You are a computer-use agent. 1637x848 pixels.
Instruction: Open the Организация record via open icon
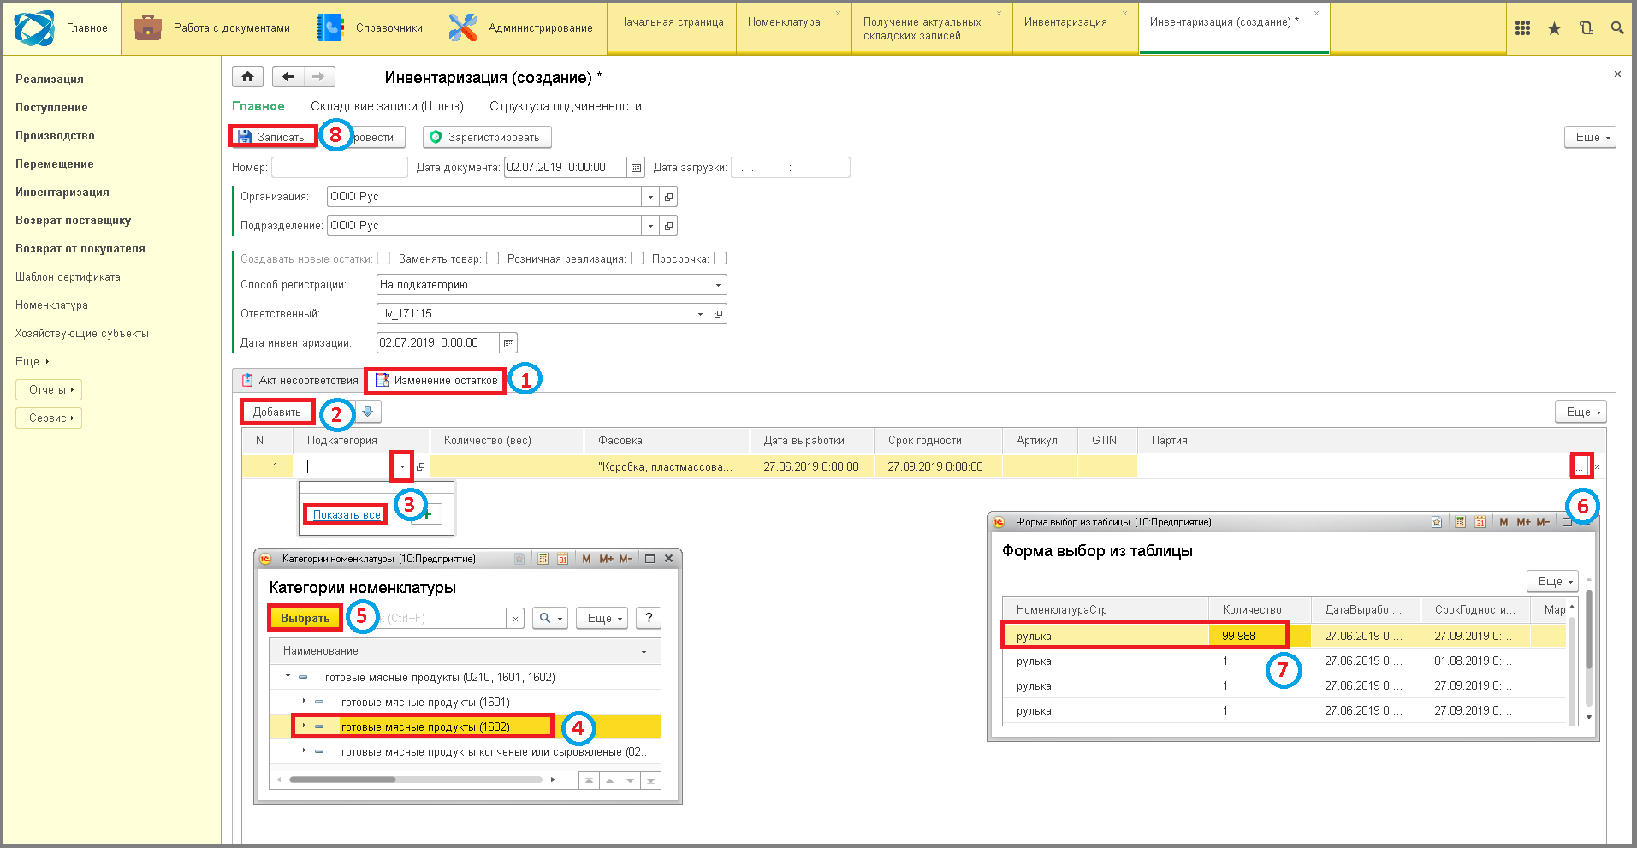pos(668,197)
